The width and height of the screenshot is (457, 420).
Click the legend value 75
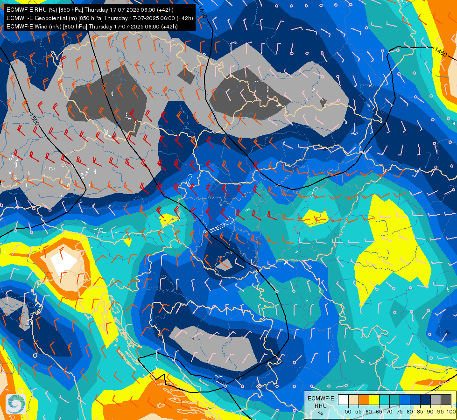[x=400, y=412]
